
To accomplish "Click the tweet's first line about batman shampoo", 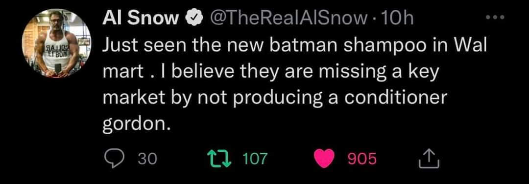I will tap(295, 45).
